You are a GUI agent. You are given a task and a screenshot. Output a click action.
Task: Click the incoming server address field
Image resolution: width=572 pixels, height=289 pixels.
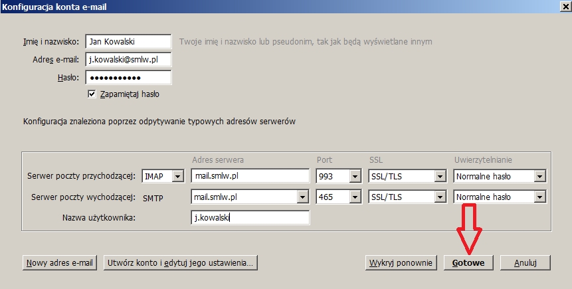click(250, 177)
